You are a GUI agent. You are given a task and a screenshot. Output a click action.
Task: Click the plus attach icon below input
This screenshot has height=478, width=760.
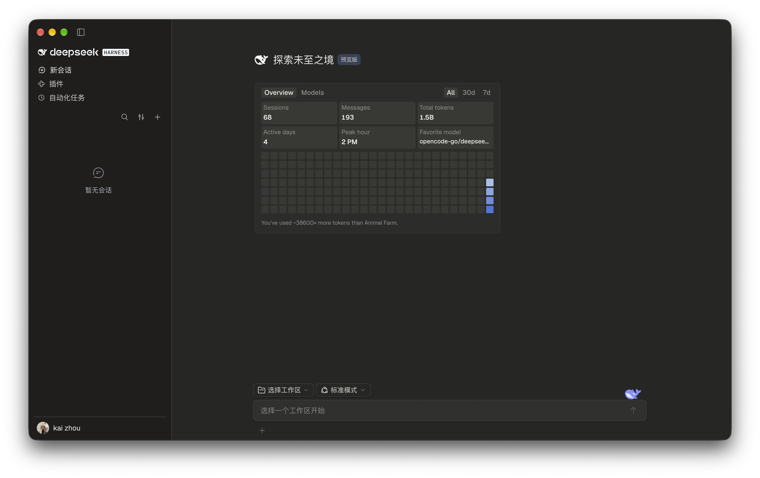[x=262, y=431]
